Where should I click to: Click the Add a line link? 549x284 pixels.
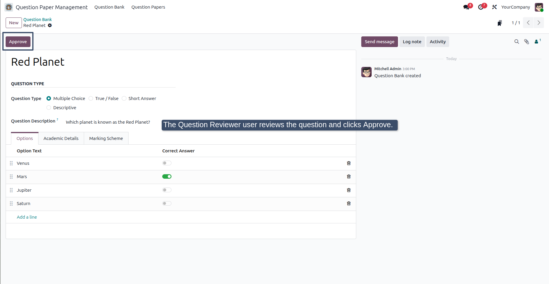click(x=27, y=217)
